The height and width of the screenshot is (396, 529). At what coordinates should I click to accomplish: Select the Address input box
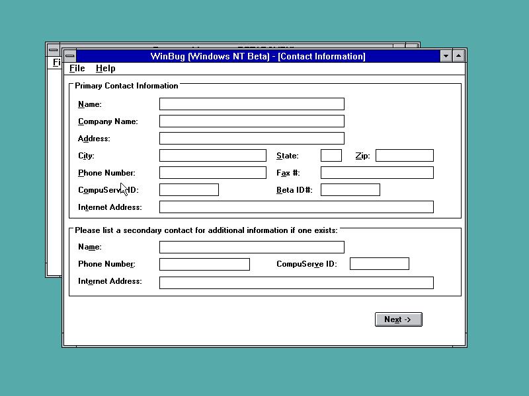(x=252, y=139)
